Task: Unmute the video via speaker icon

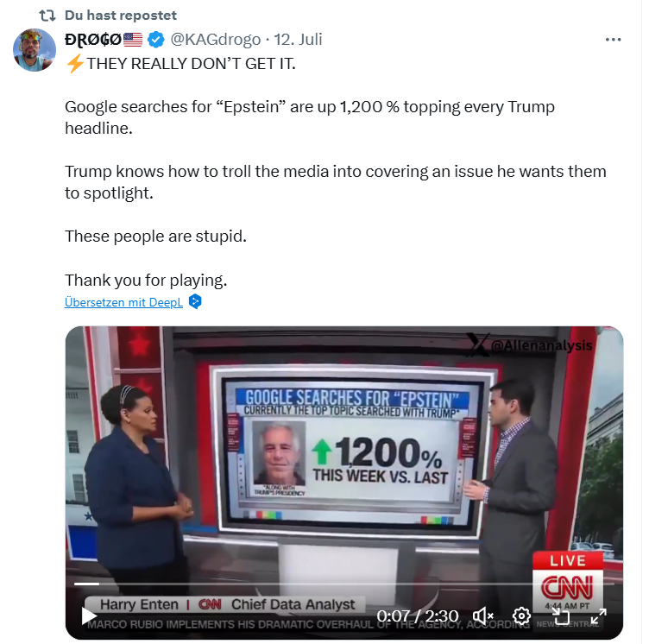Action: (483, 616)
